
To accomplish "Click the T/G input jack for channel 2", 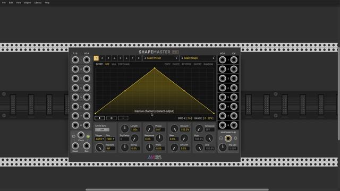I will [x=75, y=69].
